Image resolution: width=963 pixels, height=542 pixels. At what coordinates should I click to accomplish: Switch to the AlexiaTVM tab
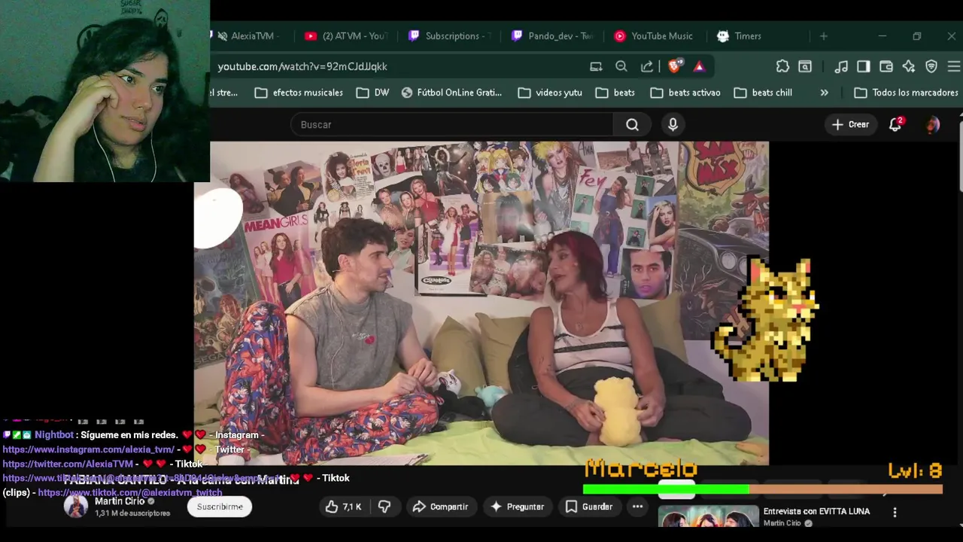pyautogui.click(x=248, y=36)
